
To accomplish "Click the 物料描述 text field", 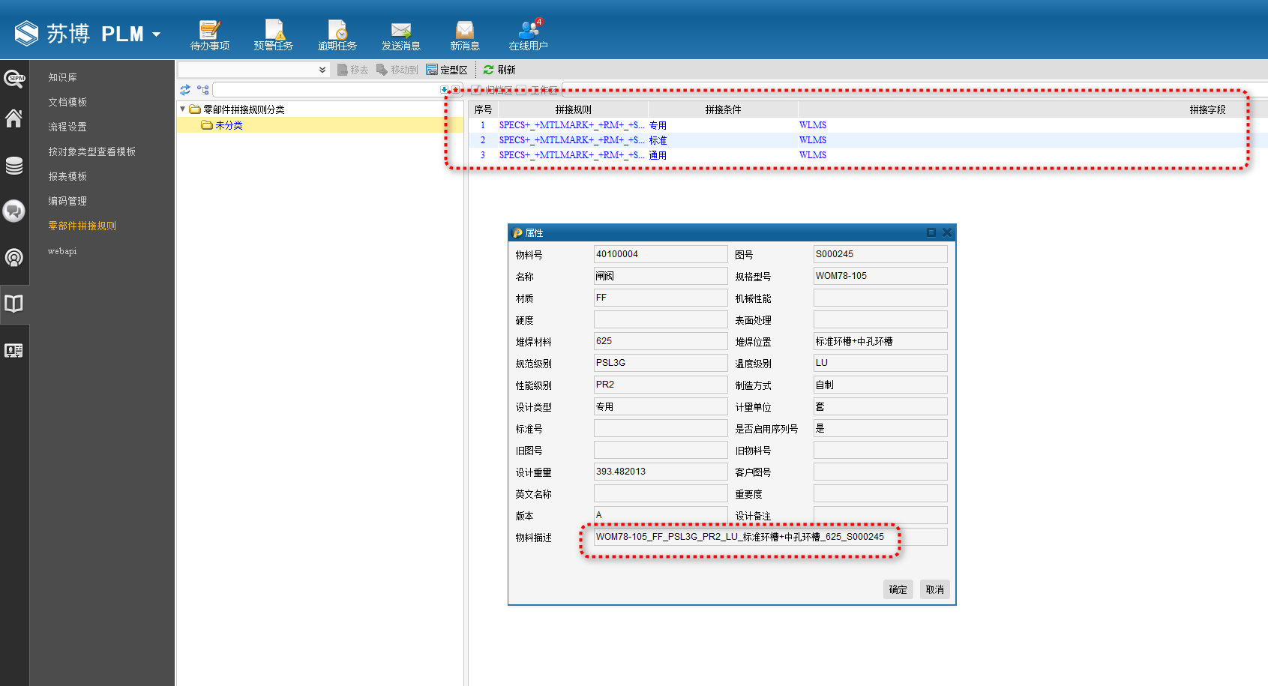I will 770,537.
